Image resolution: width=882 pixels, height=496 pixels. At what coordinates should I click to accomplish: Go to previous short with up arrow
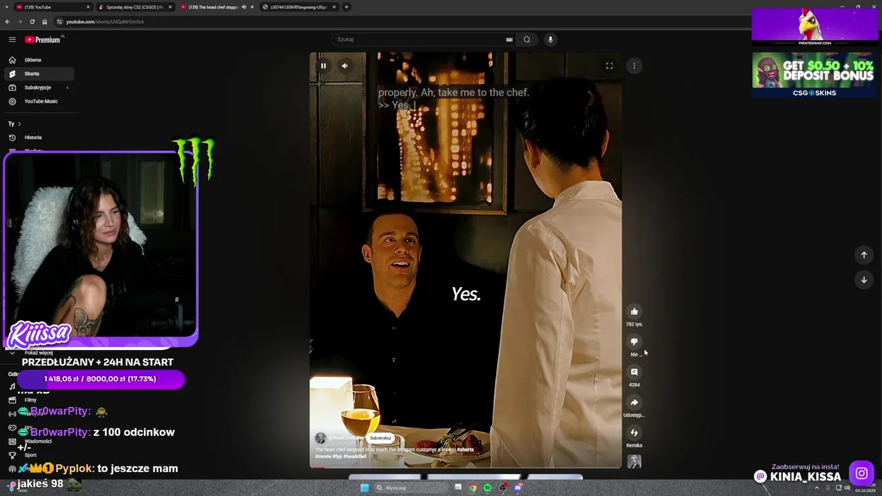(863, 255)
